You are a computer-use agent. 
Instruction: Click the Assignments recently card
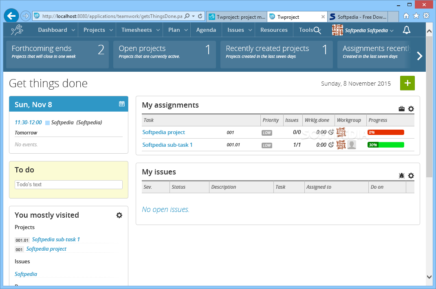(374, 54)
